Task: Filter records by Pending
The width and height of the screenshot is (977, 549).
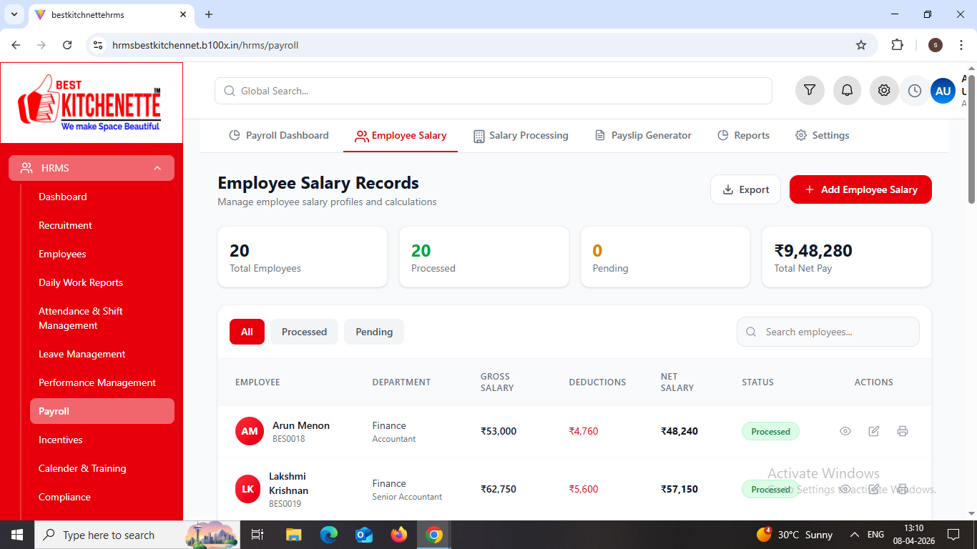Action: [x=374, y=332]
